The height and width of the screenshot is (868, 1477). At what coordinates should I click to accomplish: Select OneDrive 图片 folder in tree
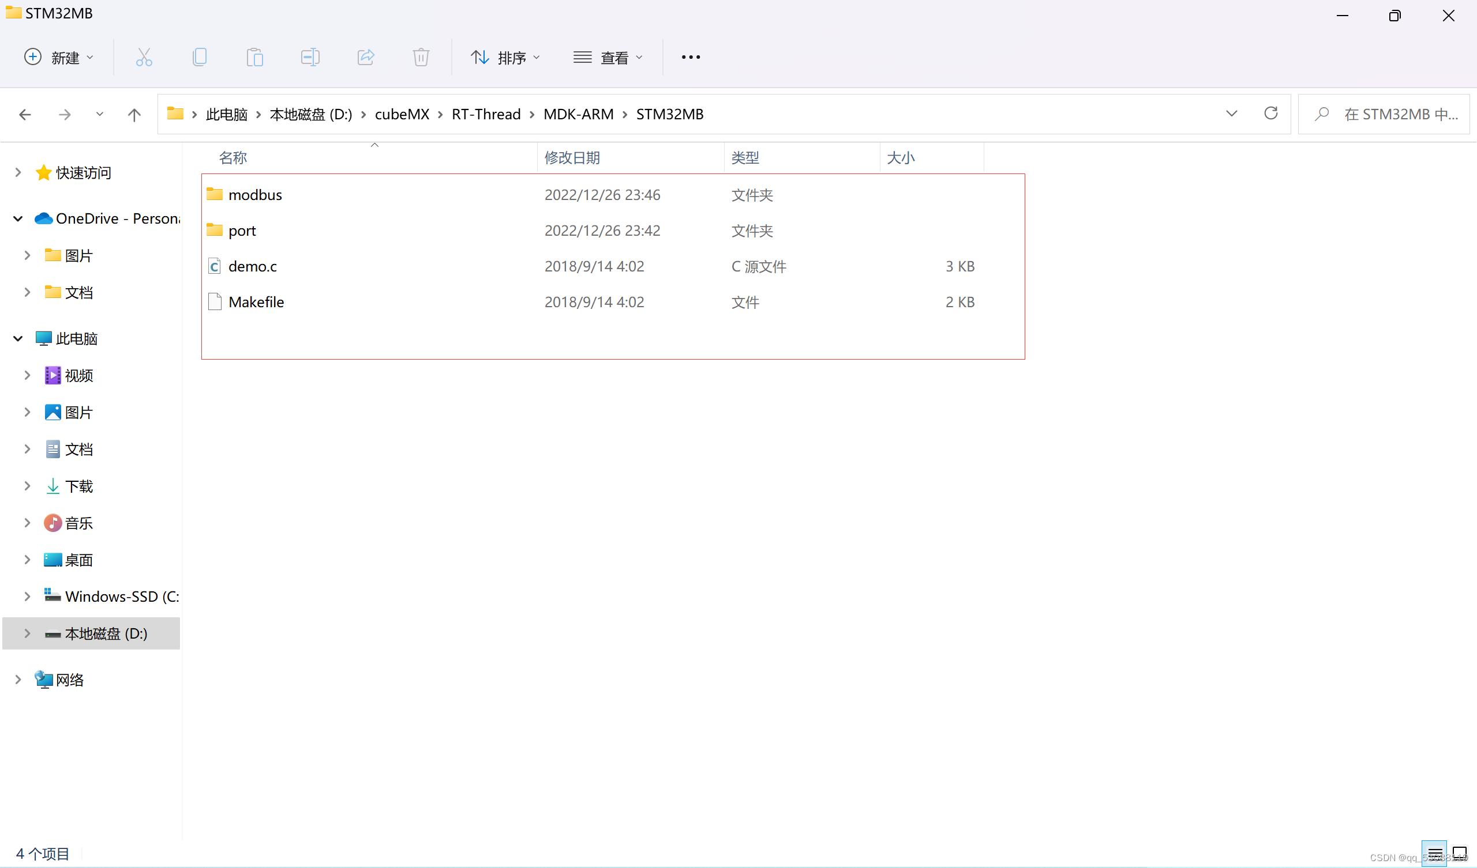tap(78, 256)
